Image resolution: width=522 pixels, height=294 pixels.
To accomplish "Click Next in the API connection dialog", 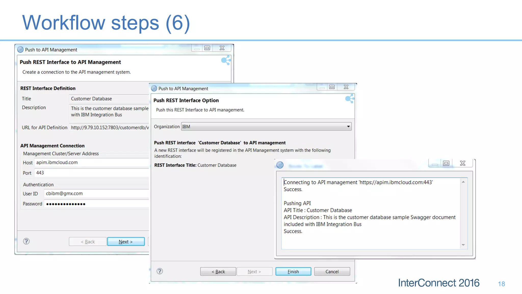I will click(x=126, y=241).
